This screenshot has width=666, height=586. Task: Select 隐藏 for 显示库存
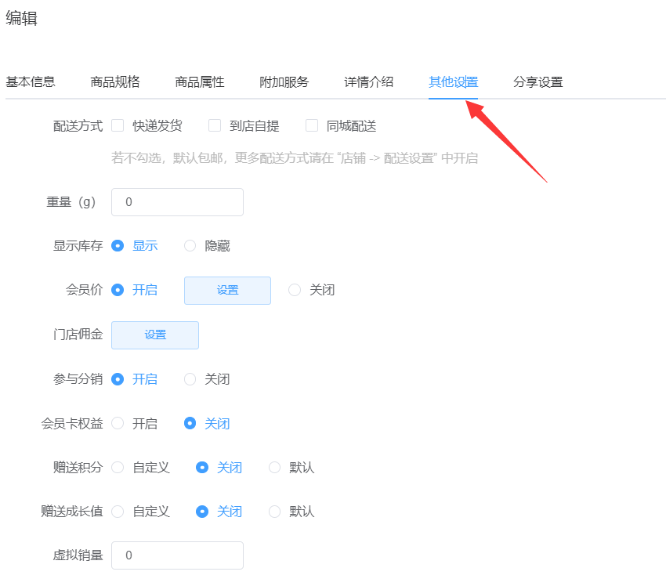[x=190, y=246]
